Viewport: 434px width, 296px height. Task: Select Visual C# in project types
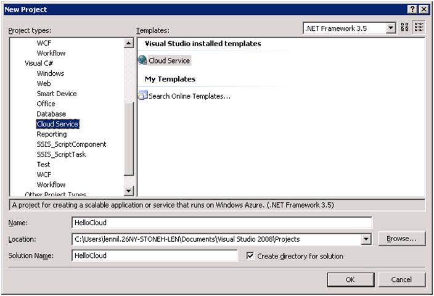(39, 63)
